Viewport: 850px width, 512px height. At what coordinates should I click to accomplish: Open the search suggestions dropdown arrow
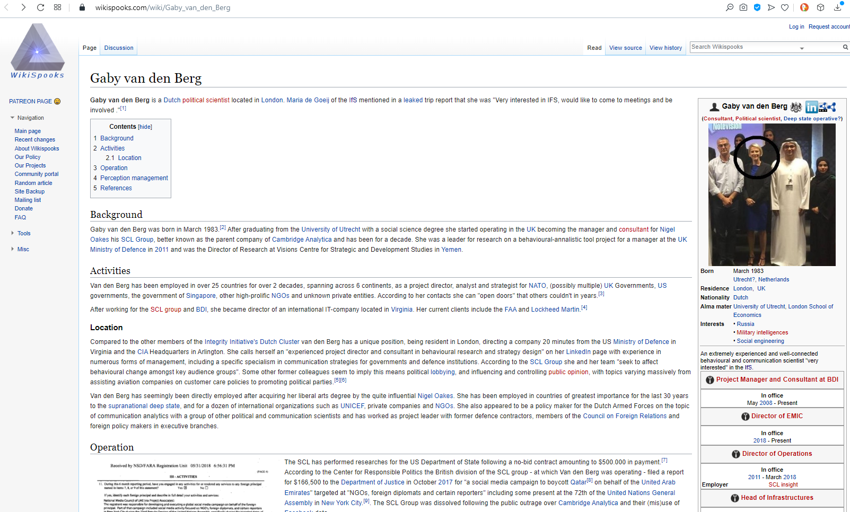point(802,48)
